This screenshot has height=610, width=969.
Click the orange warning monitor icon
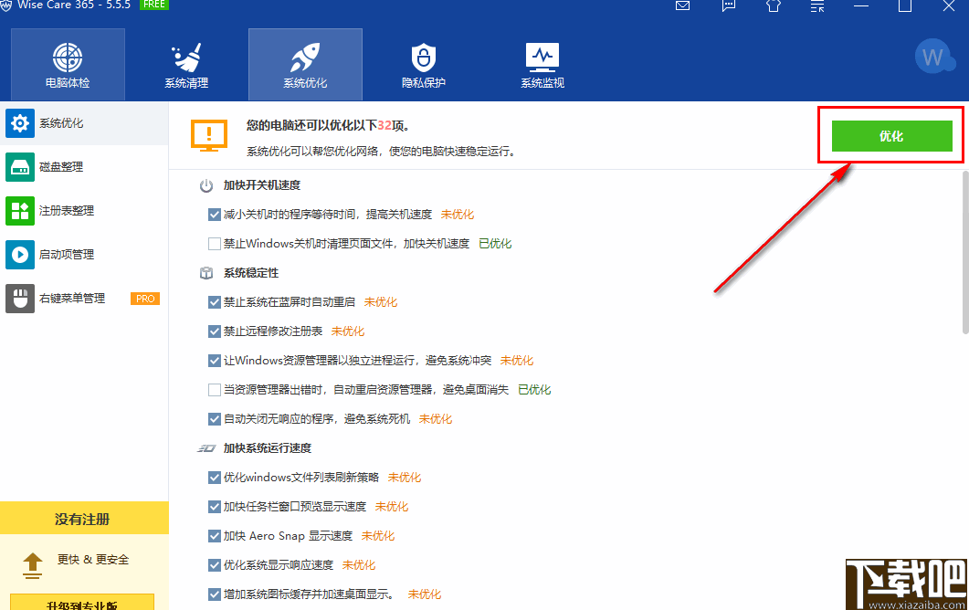[209, 135]
